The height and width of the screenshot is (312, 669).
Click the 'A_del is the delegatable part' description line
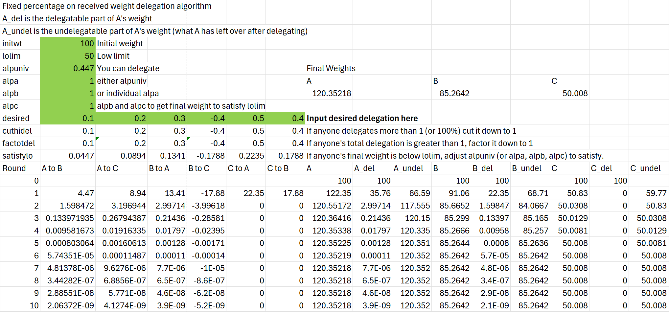click(x=77, y=18)
